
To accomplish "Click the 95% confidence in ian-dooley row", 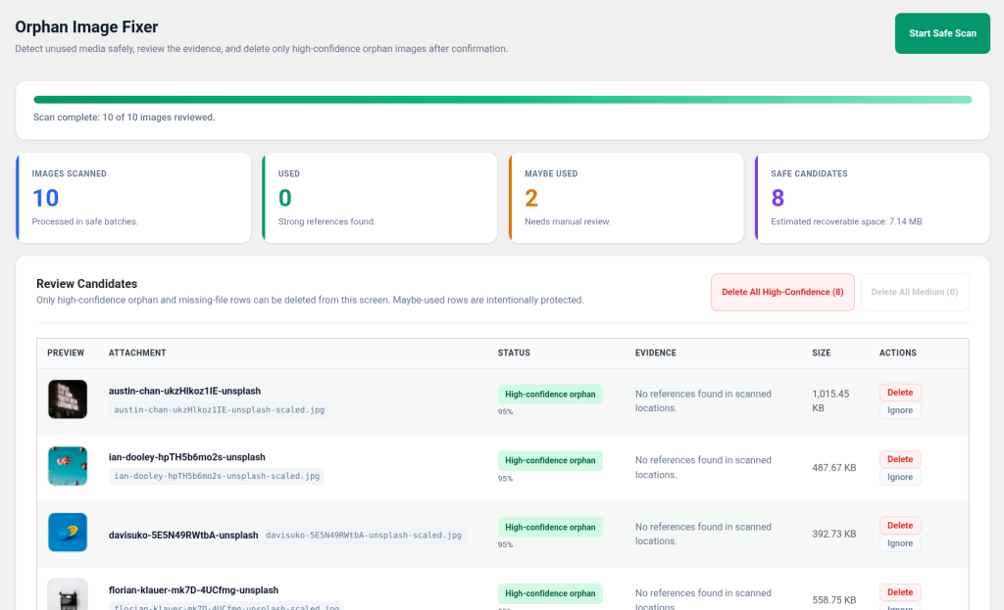I will 505,478.
